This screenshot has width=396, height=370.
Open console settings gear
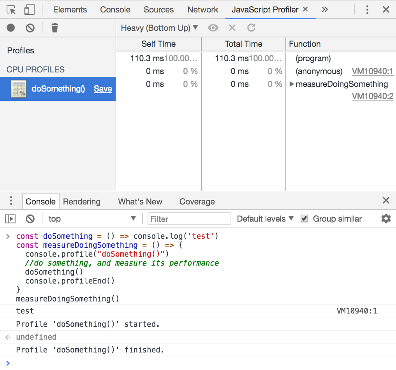(385, 219)
